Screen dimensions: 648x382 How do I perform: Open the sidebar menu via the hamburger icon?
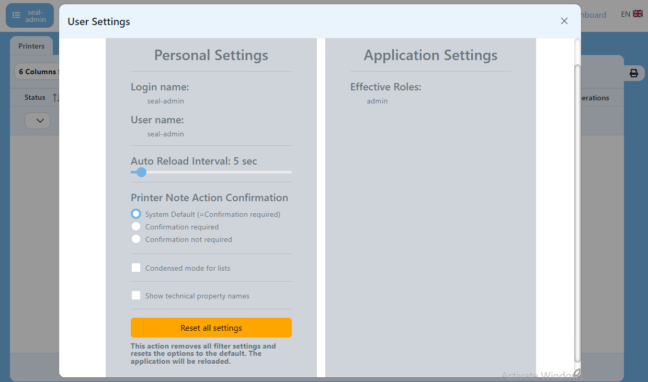coord(16,15)
